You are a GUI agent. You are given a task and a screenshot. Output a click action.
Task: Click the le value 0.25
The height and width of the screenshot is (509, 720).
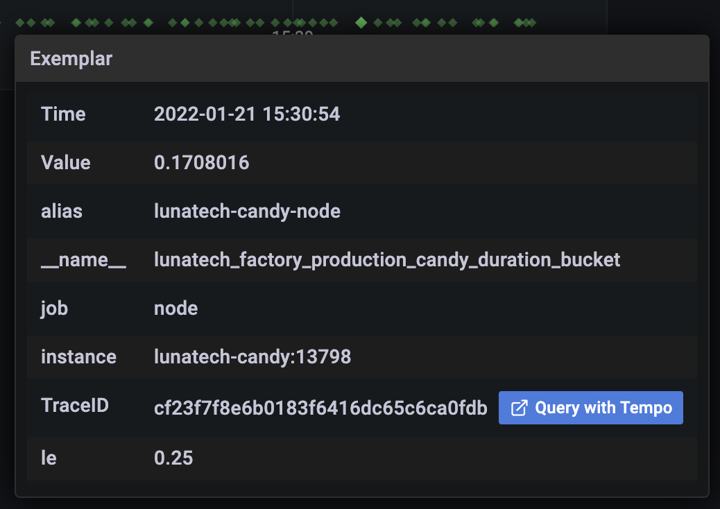pos(173,458)
